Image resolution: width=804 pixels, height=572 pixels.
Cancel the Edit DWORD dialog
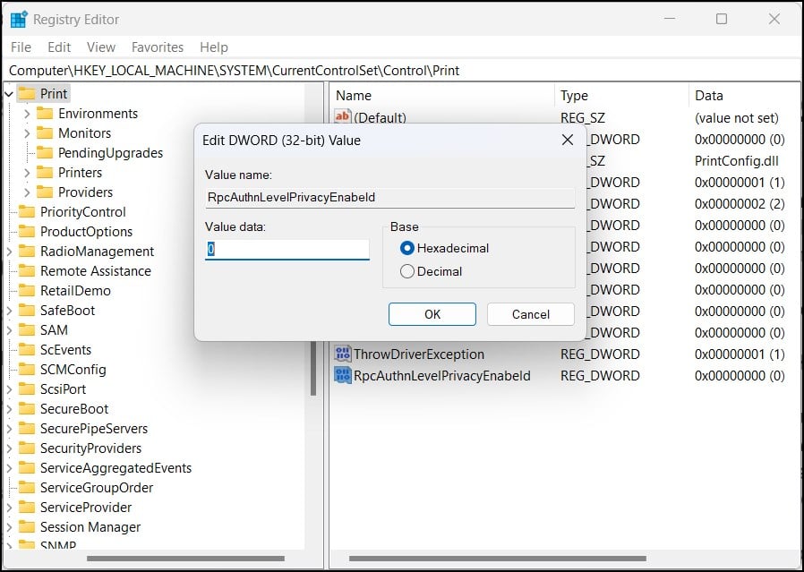tap(531, 314)
